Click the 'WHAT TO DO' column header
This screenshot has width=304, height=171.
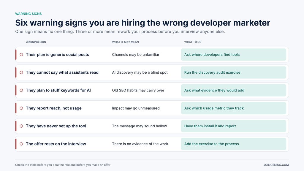pyautogui.click(x=193, y=42)
